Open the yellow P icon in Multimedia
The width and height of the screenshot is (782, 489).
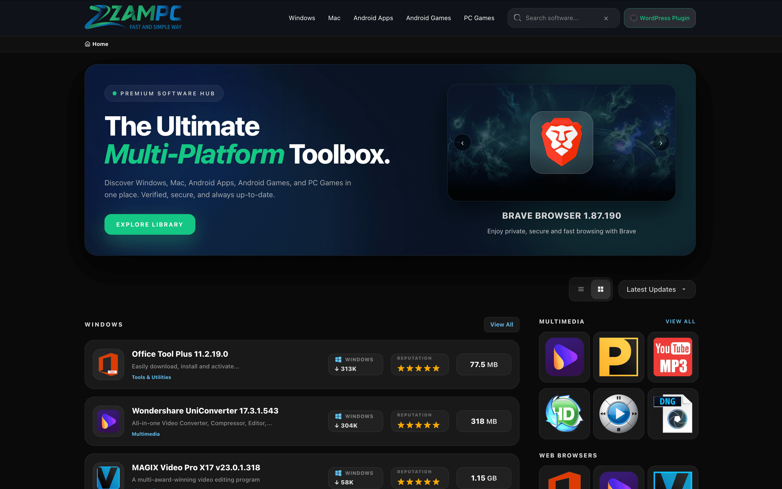pos(618,357)
